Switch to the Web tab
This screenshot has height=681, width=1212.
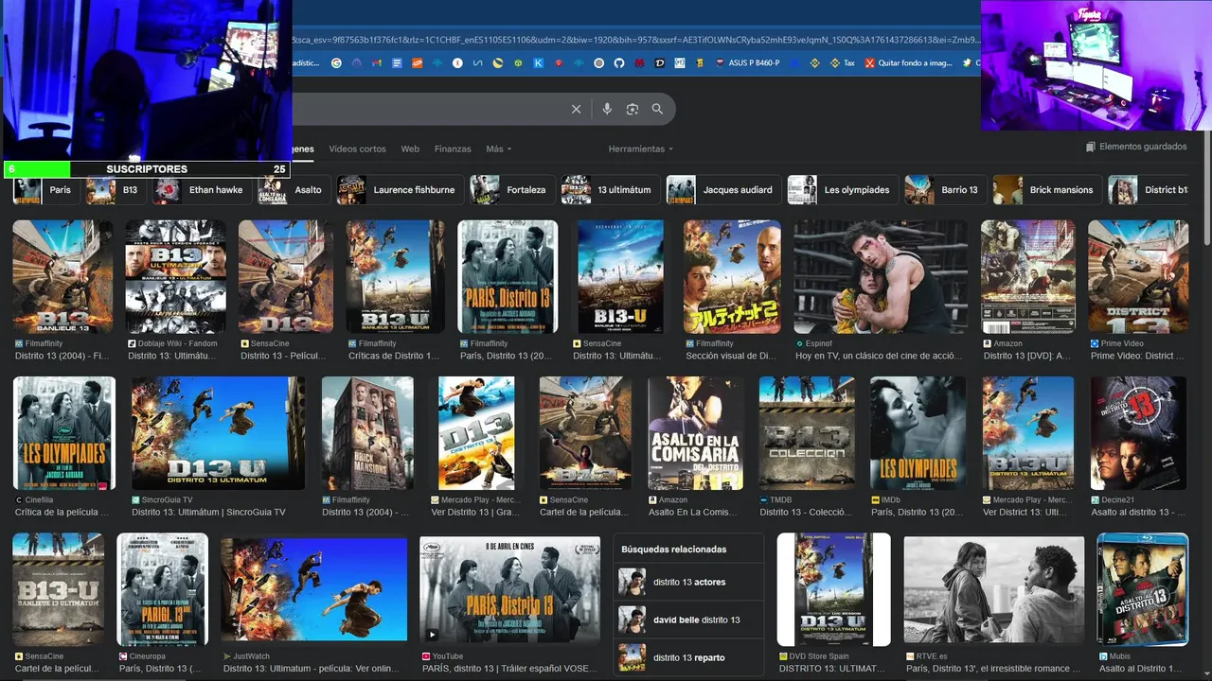(410, 149)
